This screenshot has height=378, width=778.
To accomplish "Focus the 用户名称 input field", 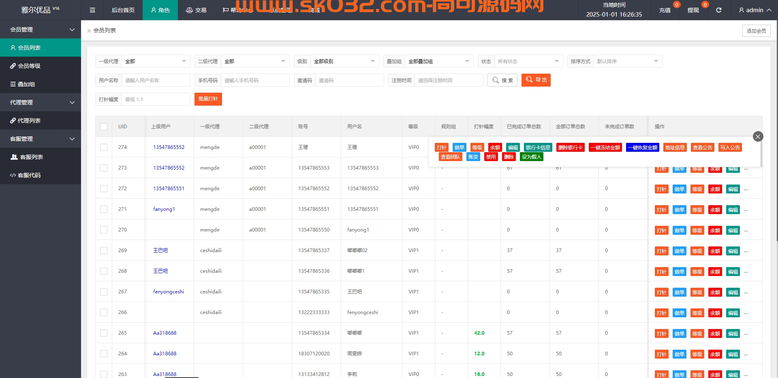I will tap(156, 80).
